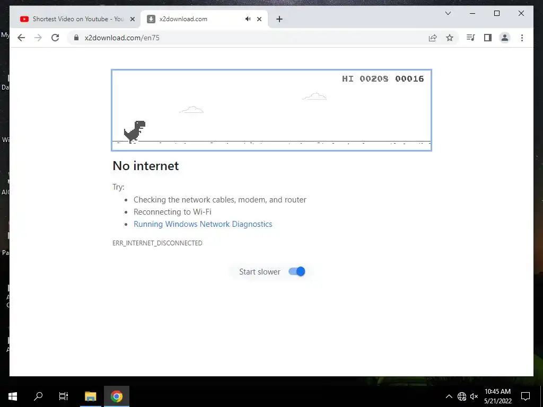Select the x2download.com tab
Image resolution: width=543 pixels, height=407 pixels.
[204, 19]
